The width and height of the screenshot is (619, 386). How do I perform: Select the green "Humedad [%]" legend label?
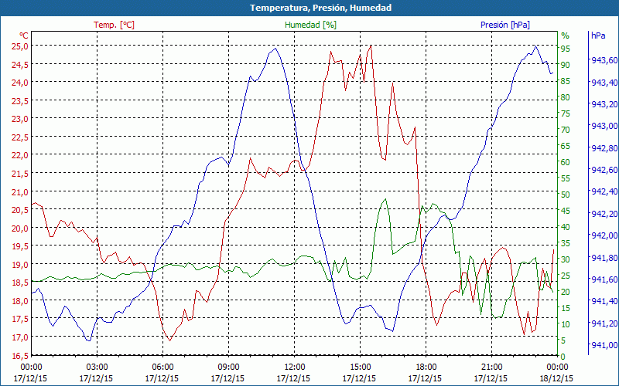(310, 25)
